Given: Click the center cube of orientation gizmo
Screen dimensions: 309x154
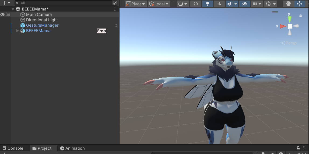Looking at the screenshot, I should click(290, 26).
